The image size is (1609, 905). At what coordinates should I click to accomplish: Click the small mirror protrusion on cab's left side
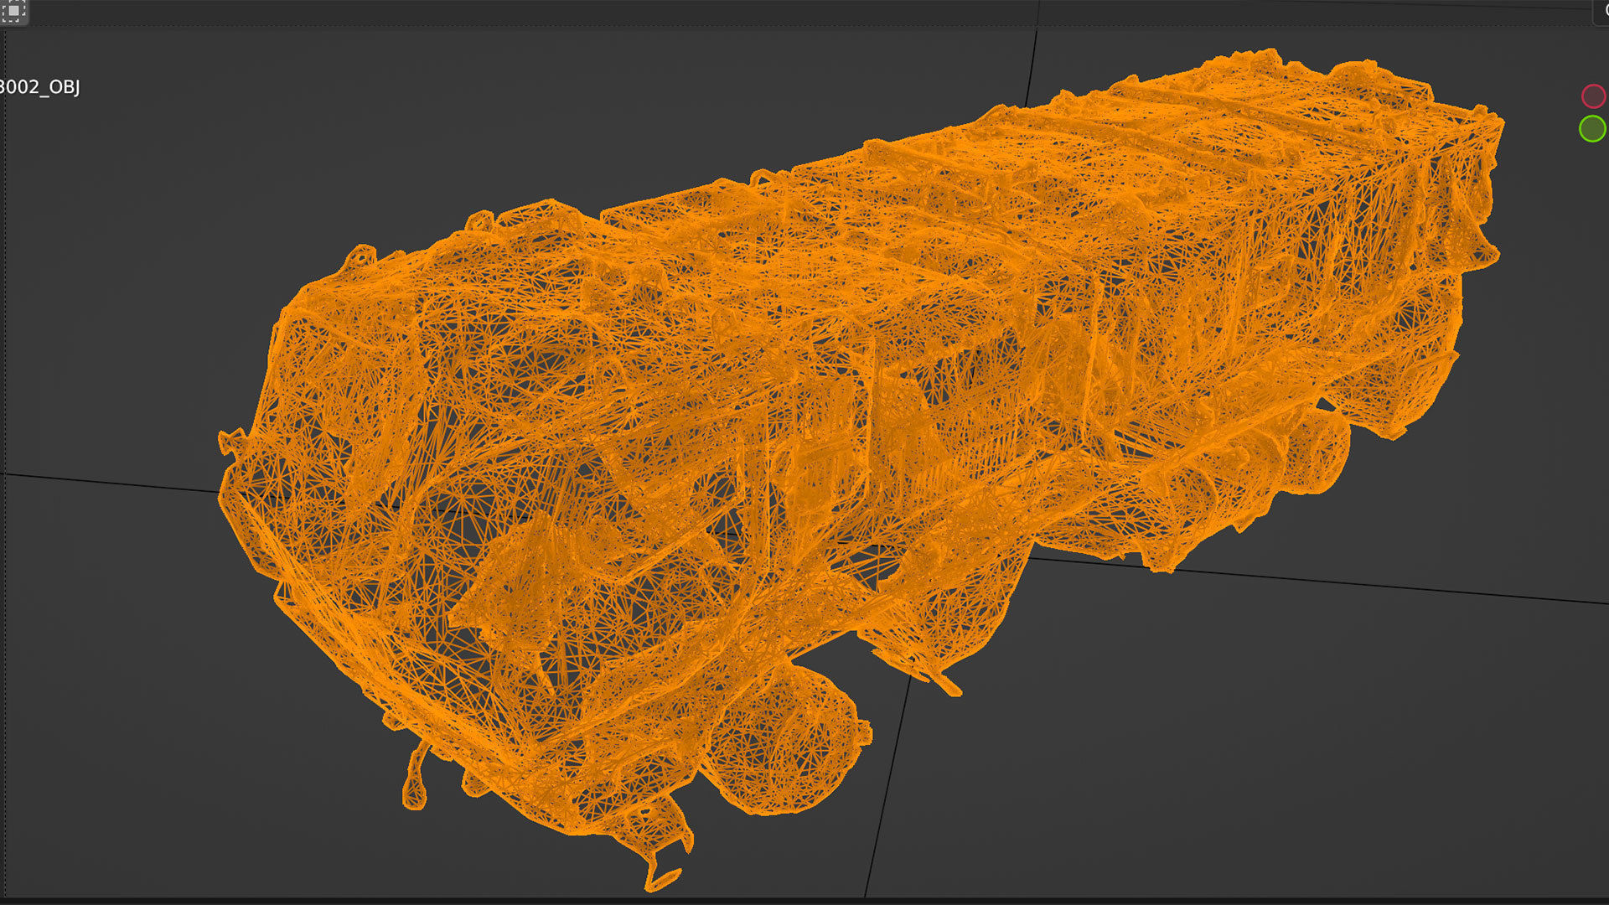(x=230, y=442)
